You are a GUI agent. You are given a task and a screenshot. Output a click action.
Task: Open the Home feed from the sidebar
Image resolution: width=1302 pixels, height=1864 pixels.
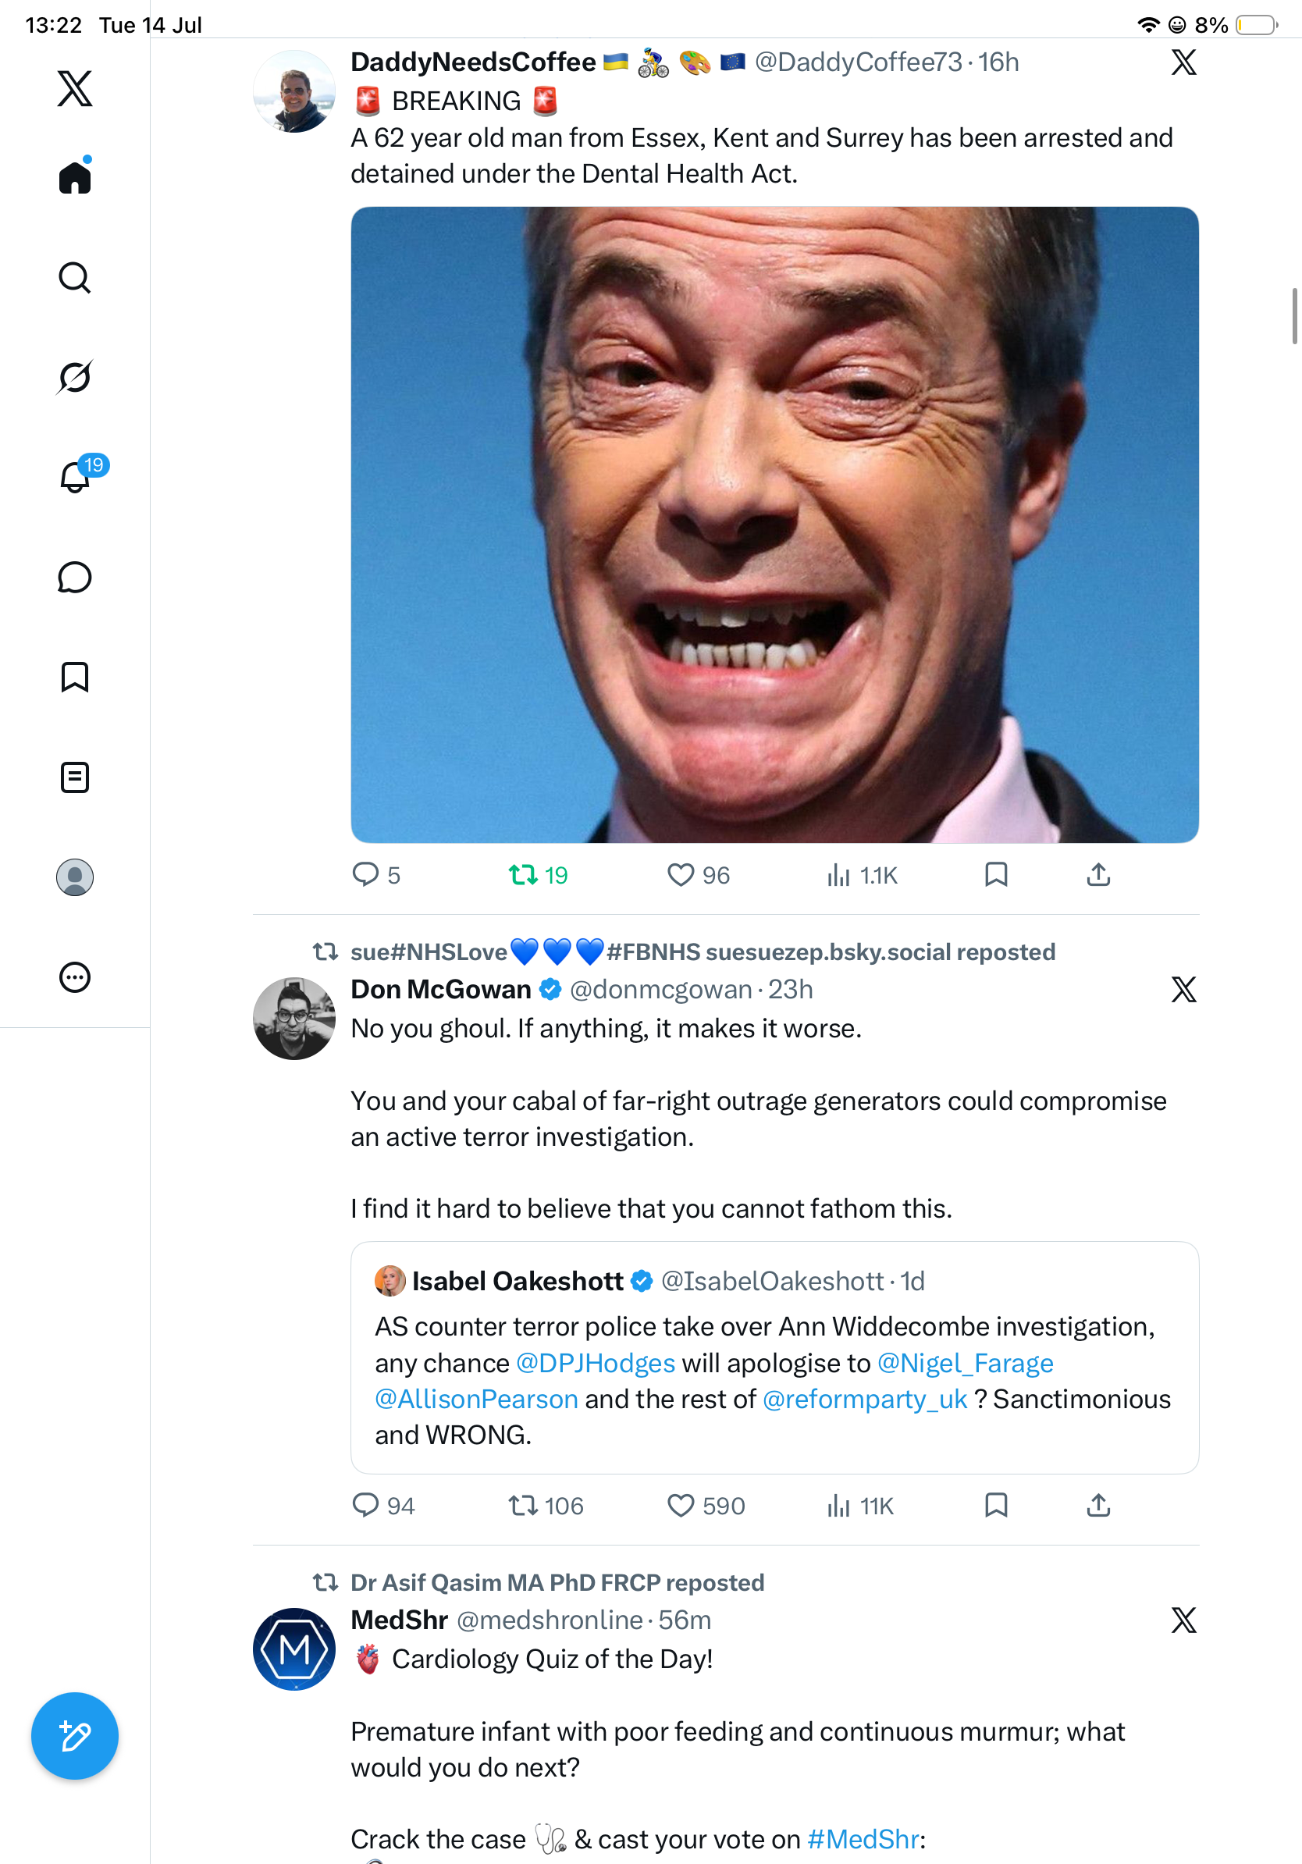pos(75,176)
